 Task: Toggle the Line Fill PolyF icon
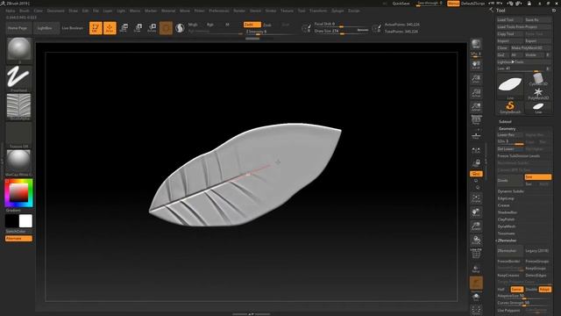click(476, 254)
